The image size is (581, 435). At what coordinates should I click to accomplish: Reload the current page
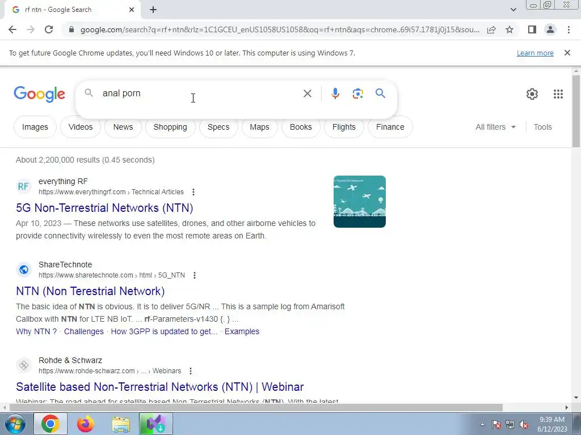click(49, 29)
